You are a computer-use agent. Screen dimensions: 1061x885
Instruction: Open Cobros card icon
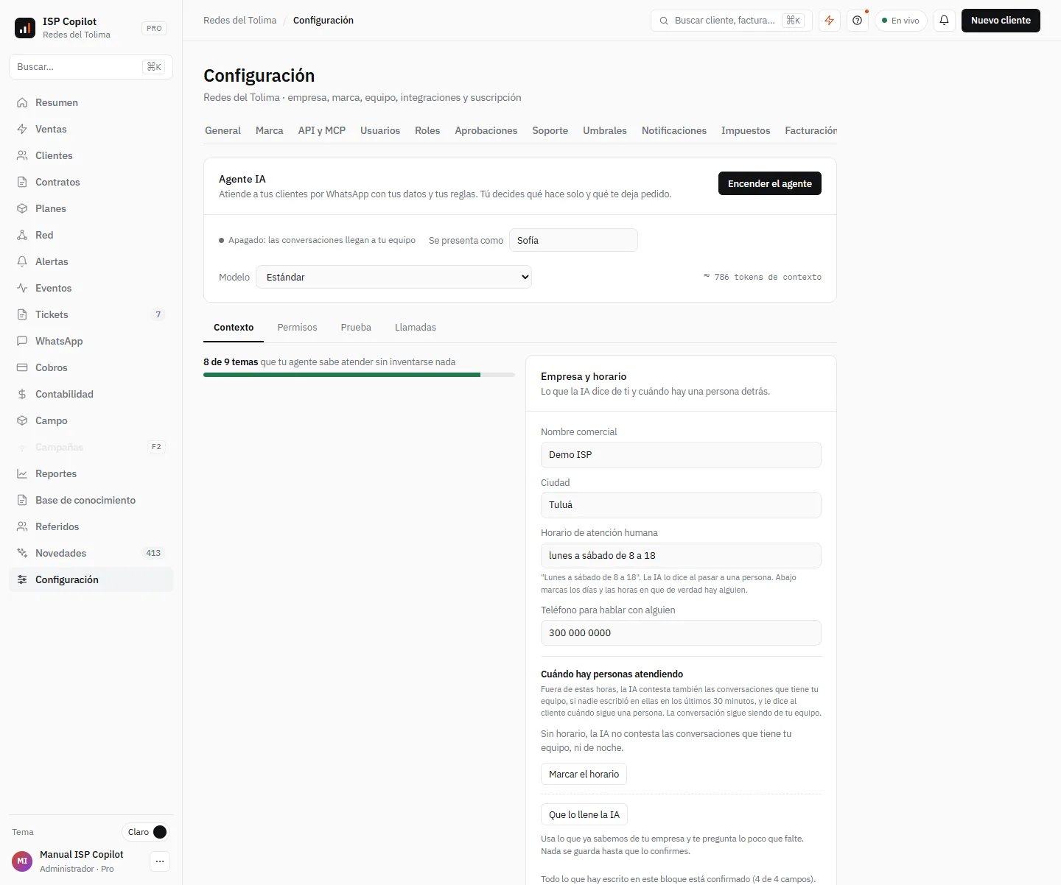tap(22, 368)
